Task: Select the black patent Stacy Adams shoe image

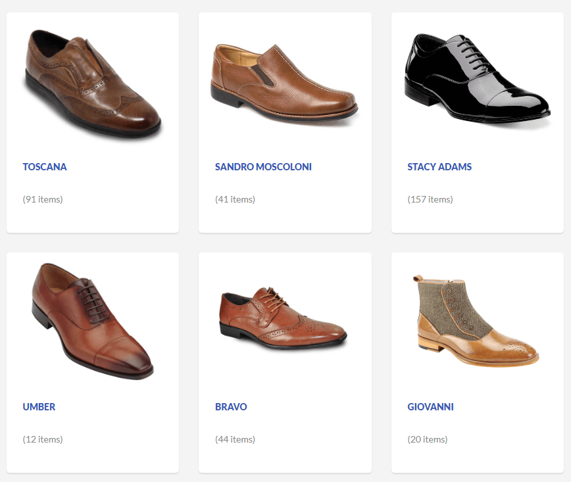Action: (x=476, y=79)
